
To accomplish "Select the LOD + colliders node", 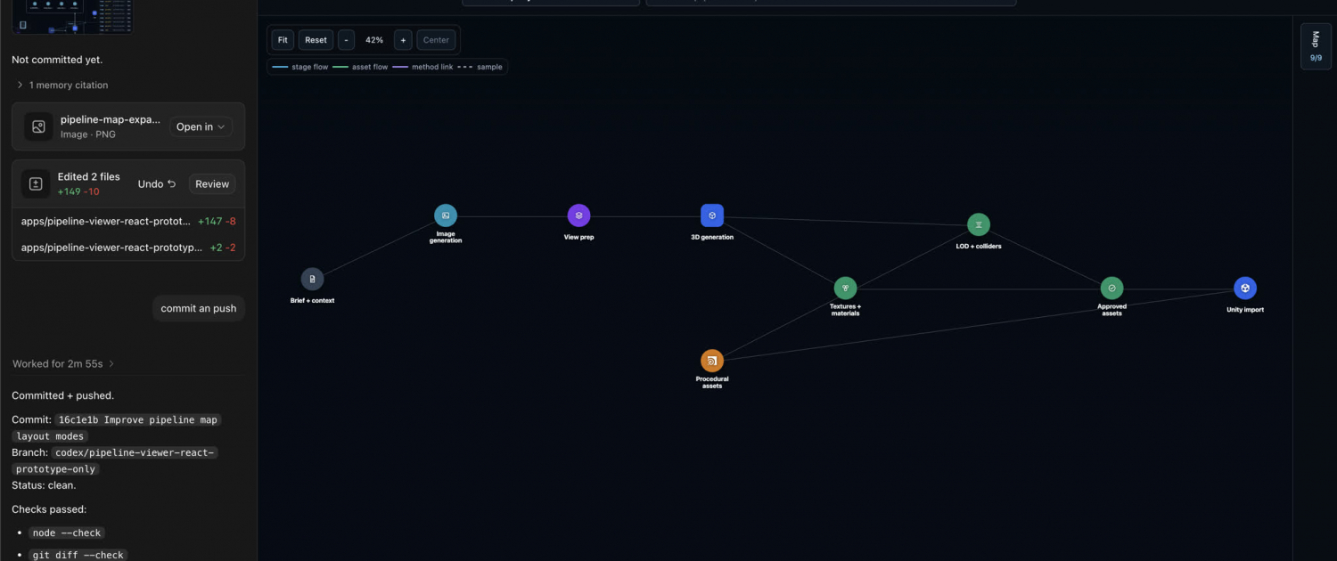I will tap(979, 224).
